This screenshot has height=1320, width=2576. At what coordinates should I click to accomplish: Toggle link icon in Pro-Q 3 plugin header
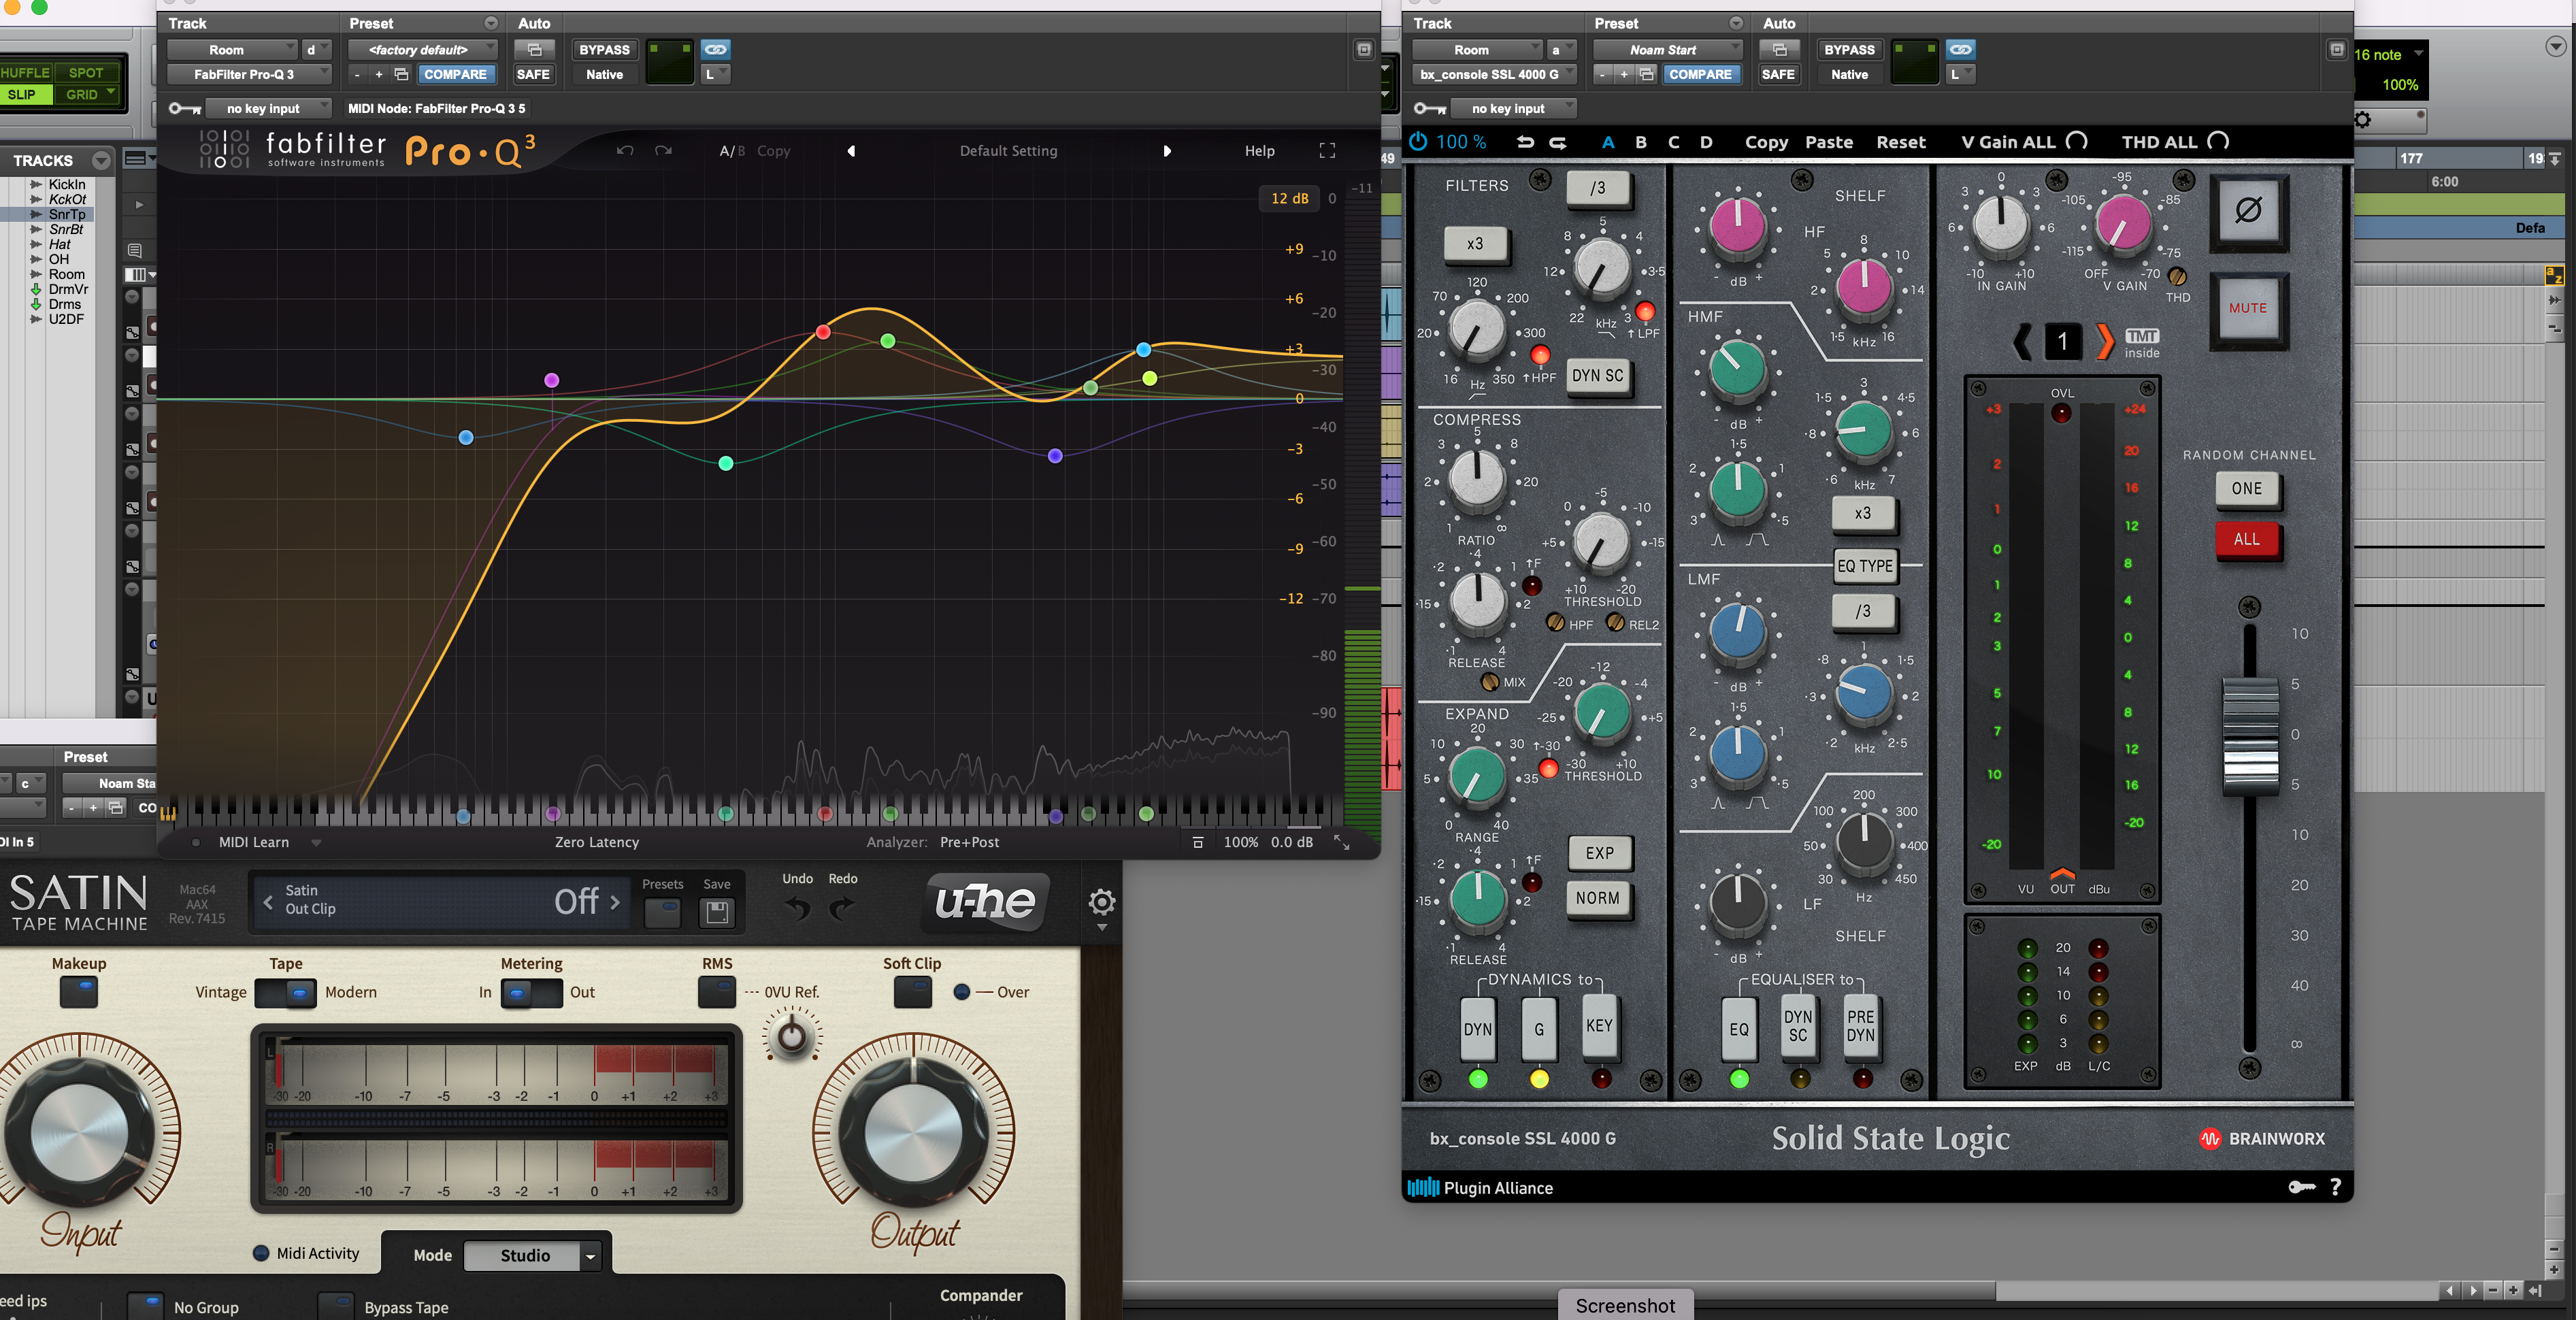[716, 49]
